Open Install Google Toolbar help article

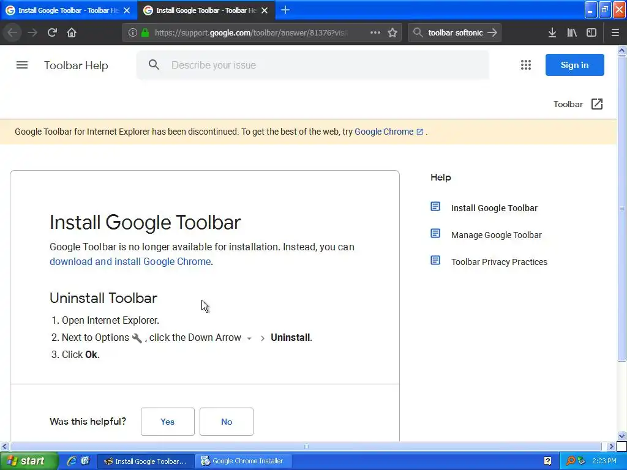coord(494,208)
